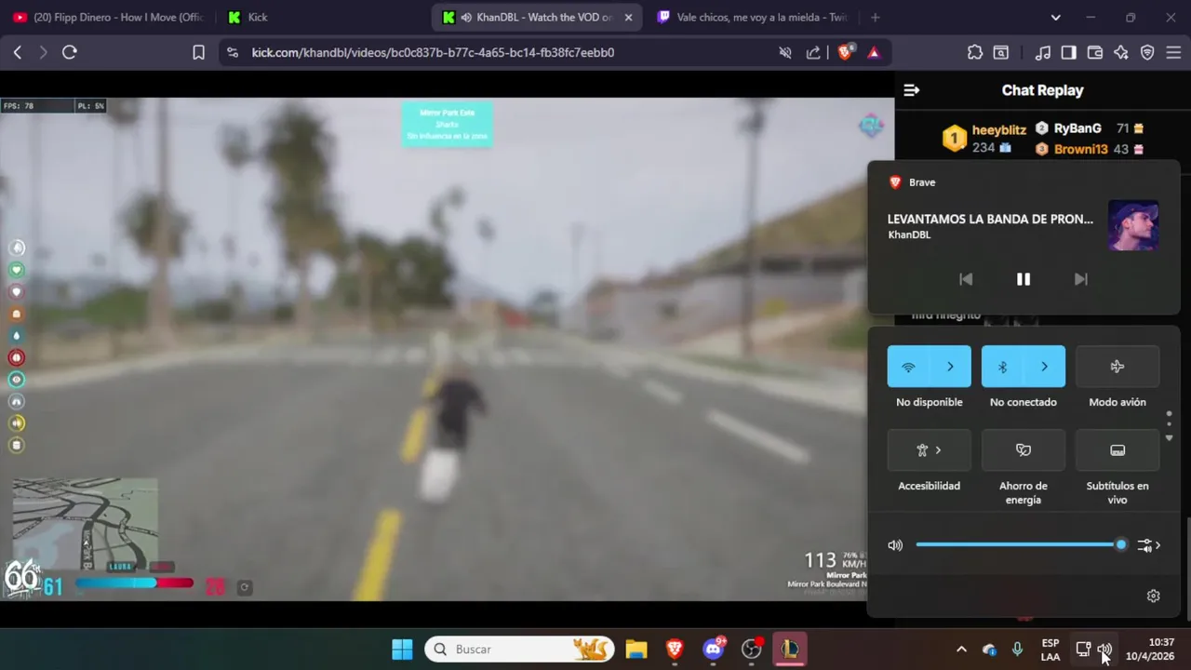This screenshot has width=1191, height=670.
Task: Toggle Subtítulos en vivo
Action: [x=1117, y=450]
